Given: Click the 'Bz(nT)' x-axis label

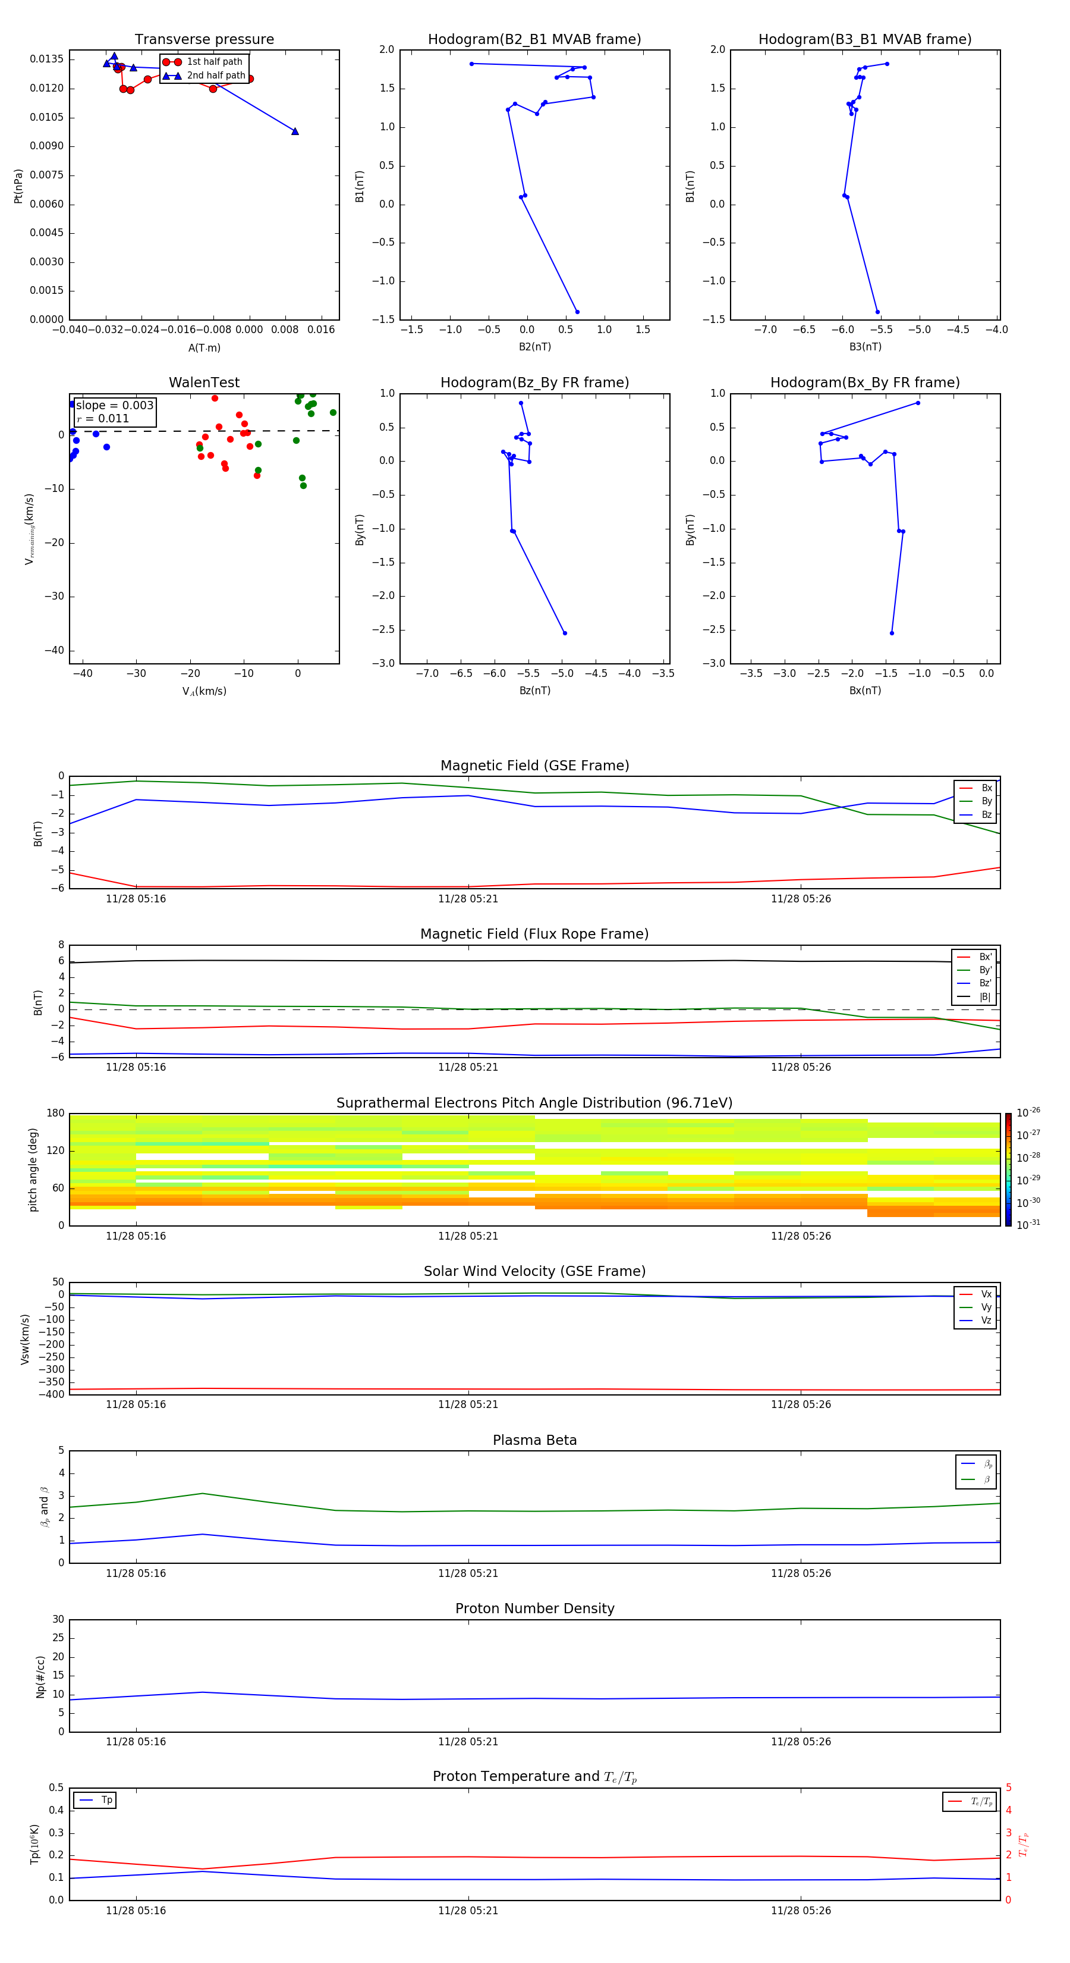Looking at the screenshot, I should (534, 691).
